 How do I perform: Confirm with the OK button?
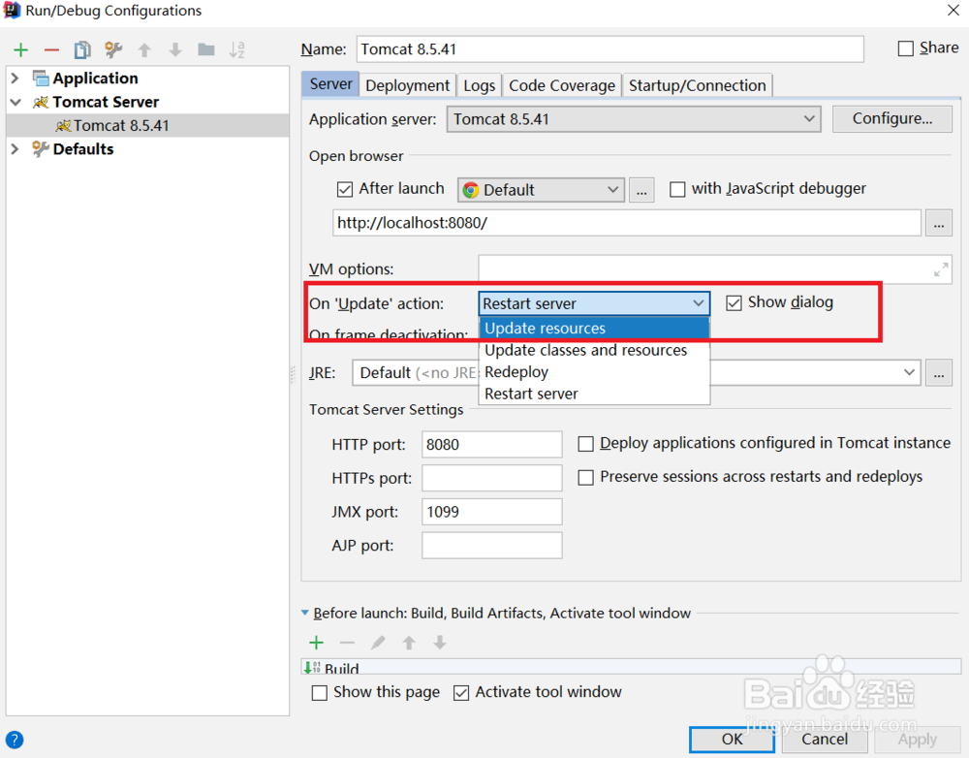pos(732,740)
